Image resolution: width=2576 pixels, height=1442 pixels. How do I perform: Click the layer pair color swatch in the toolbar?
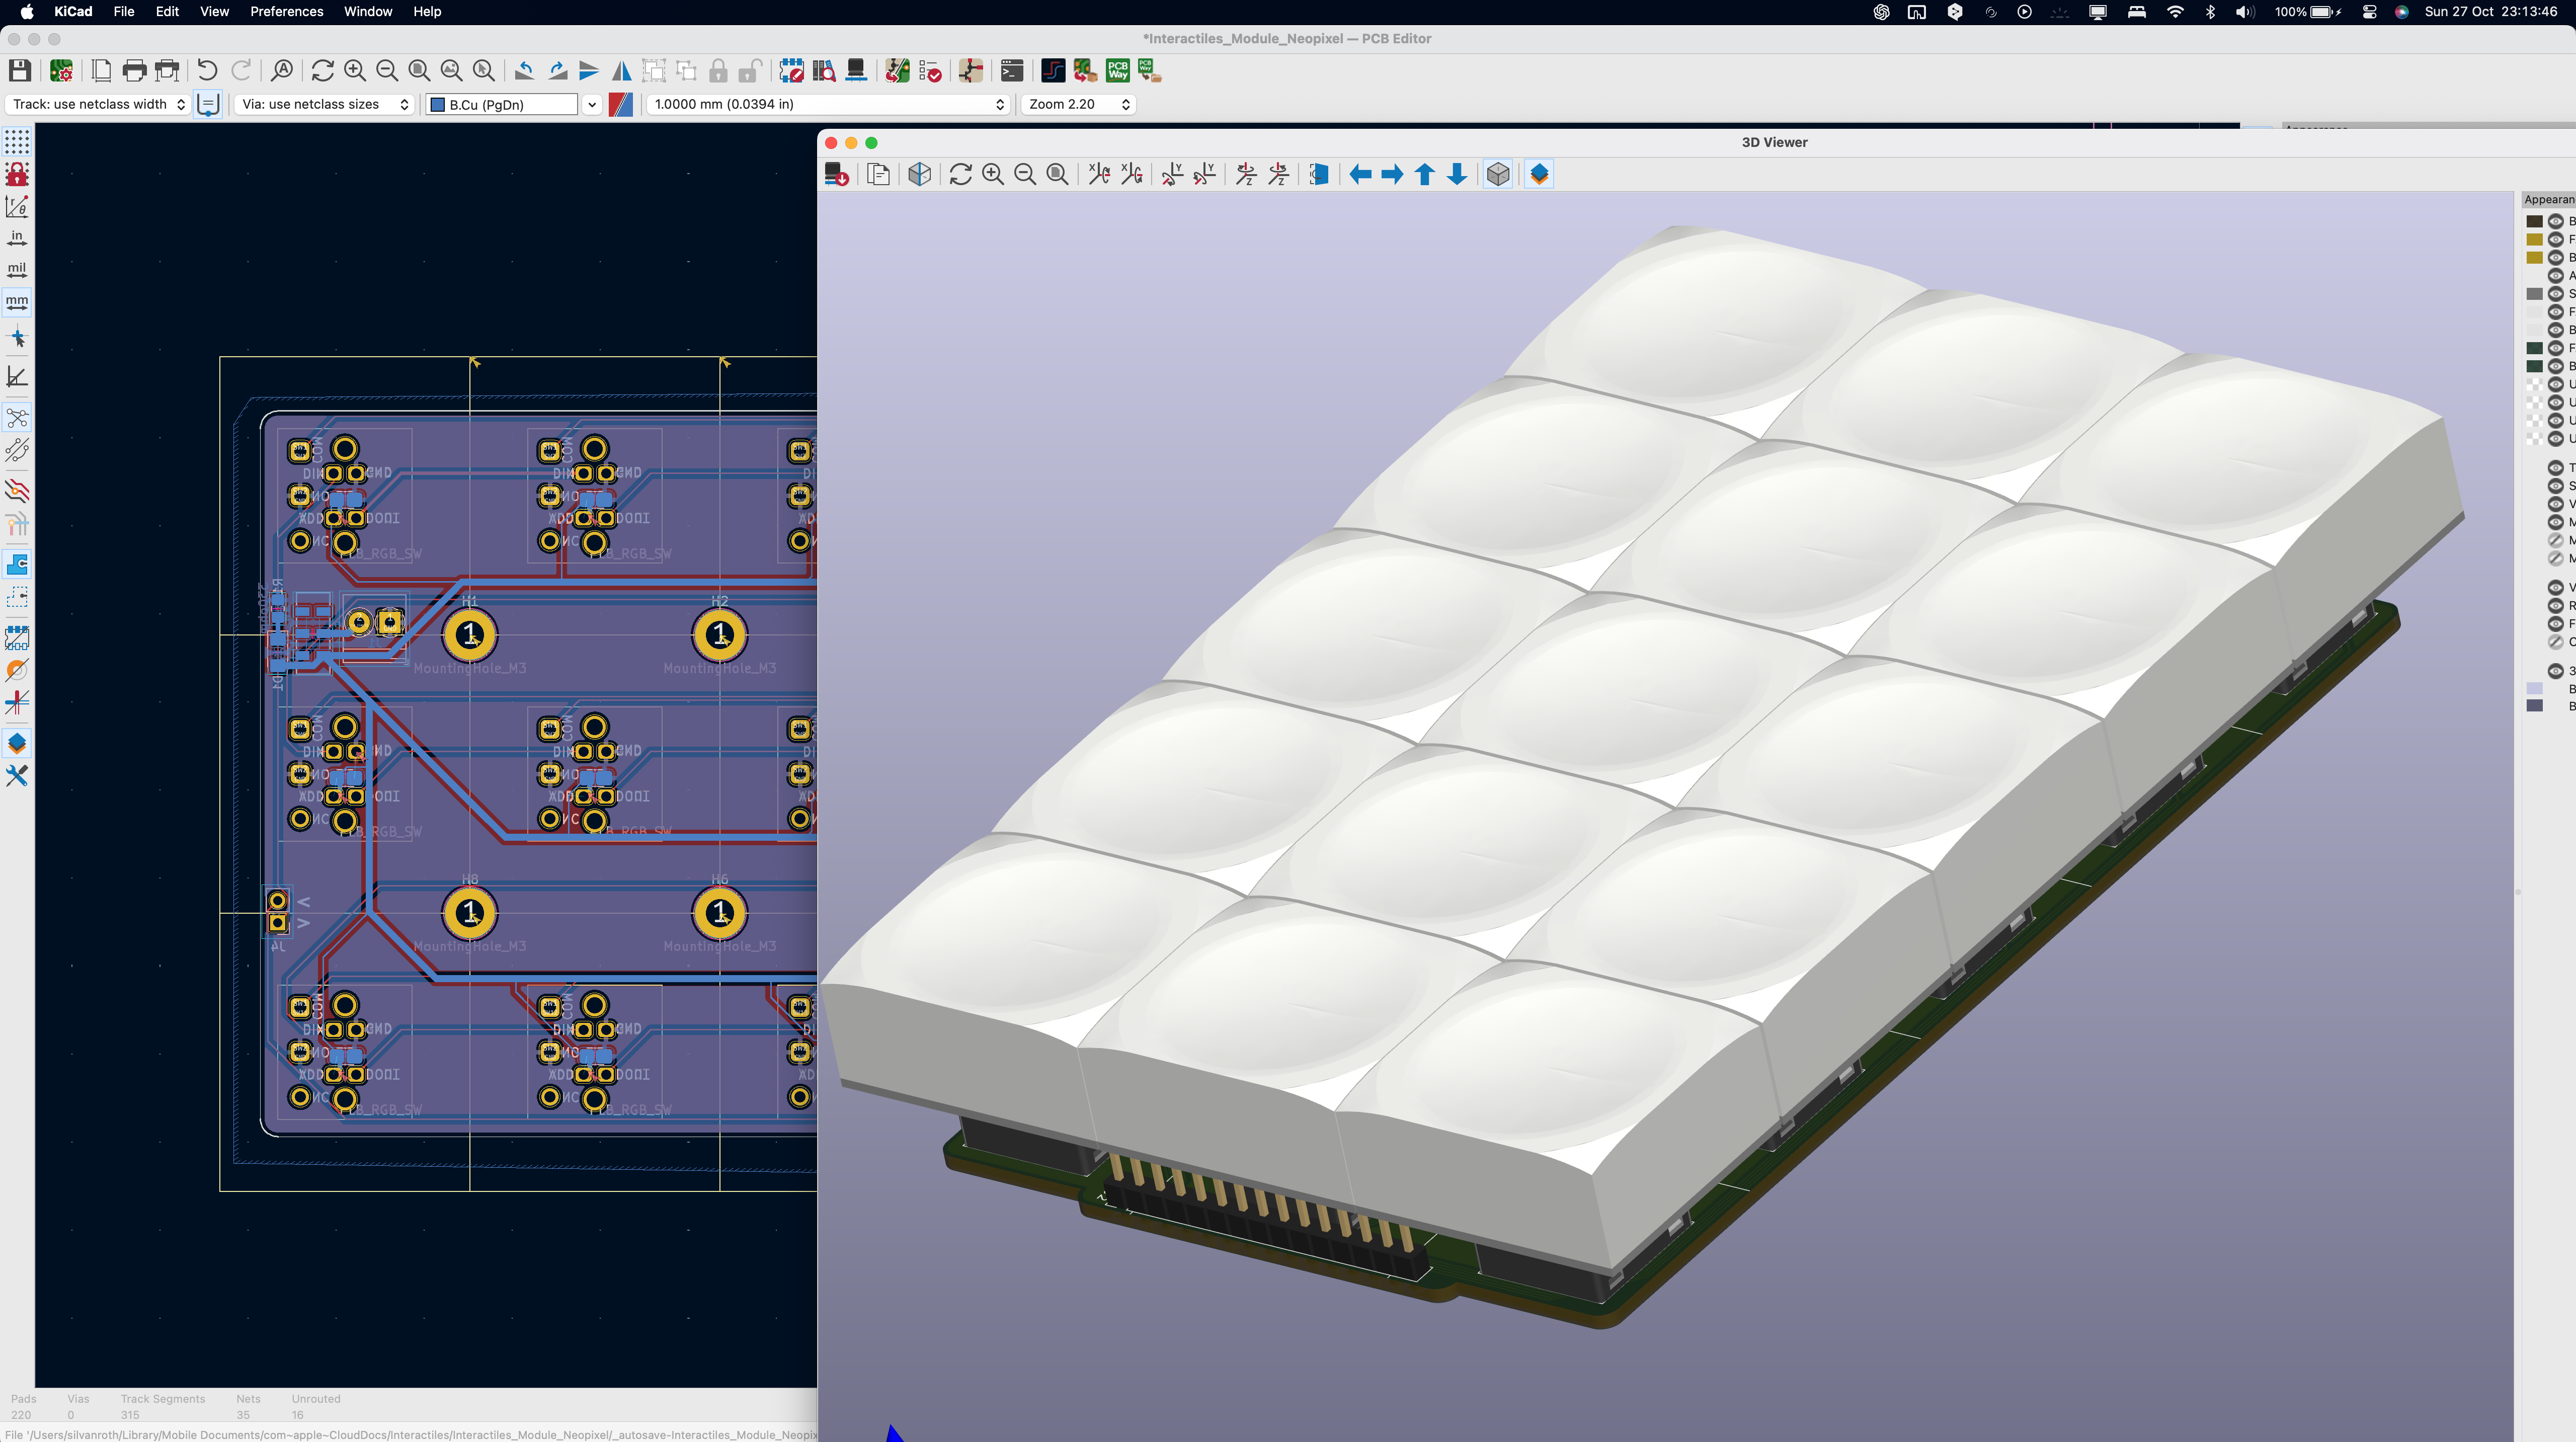[x=621, y=104]
